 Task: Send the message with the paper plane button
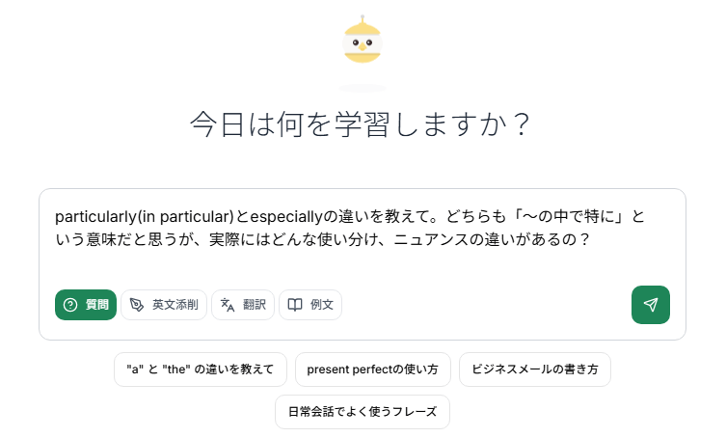651,305
